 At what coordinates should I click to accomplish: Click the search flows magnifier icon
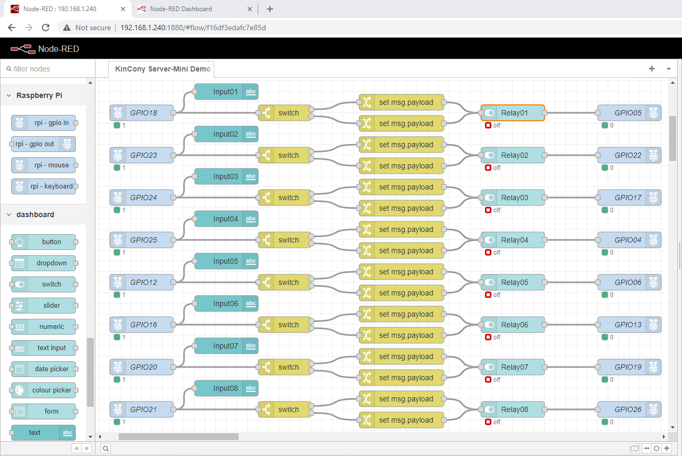click(x=106, y=449)
